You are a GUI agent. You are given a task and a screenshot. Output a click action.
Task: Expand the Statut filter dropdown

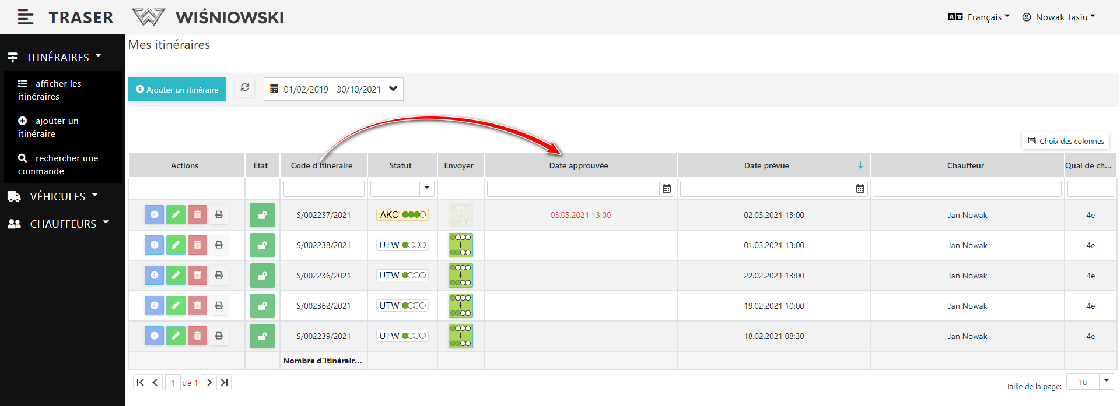tap(426, 188)
